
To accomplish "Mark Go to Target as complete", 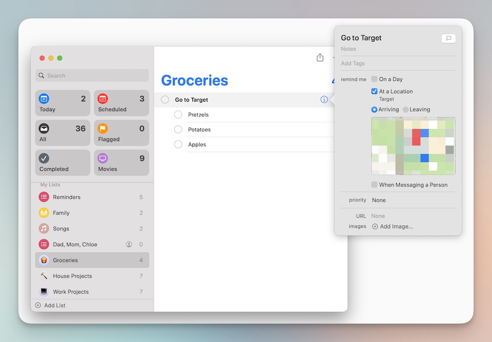I will click(x=165, y=100).
